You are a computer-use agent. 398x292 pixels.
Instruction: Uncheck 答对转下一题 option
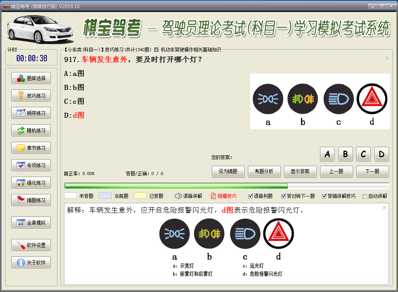[284, 196]
